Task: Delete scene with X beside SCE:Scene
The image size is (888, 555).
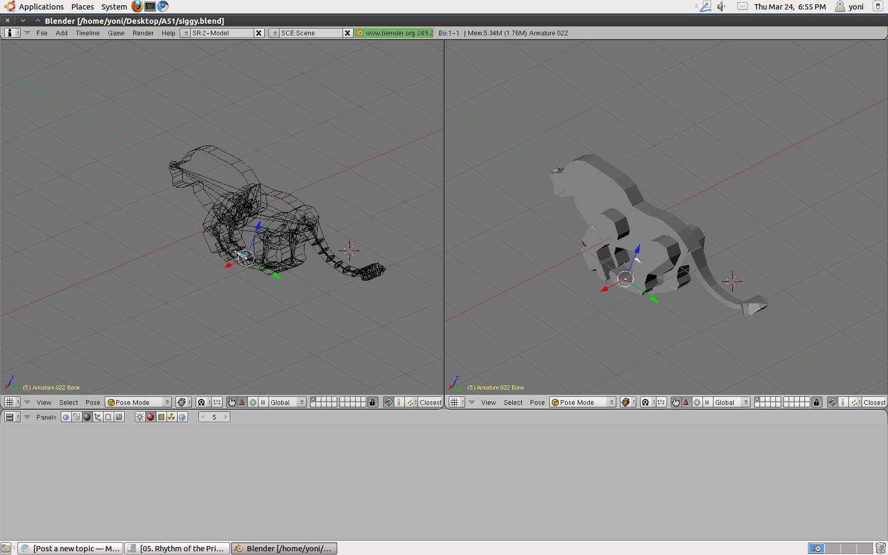Action: 347,33
